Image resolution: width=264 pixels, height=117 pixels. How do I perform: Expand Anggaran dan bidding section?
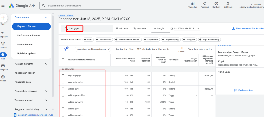(46, 109)
